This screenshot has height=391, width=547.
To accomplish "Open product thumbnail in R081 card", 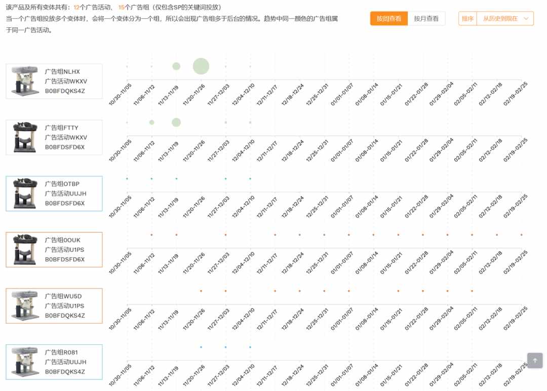I will (25, 362).
